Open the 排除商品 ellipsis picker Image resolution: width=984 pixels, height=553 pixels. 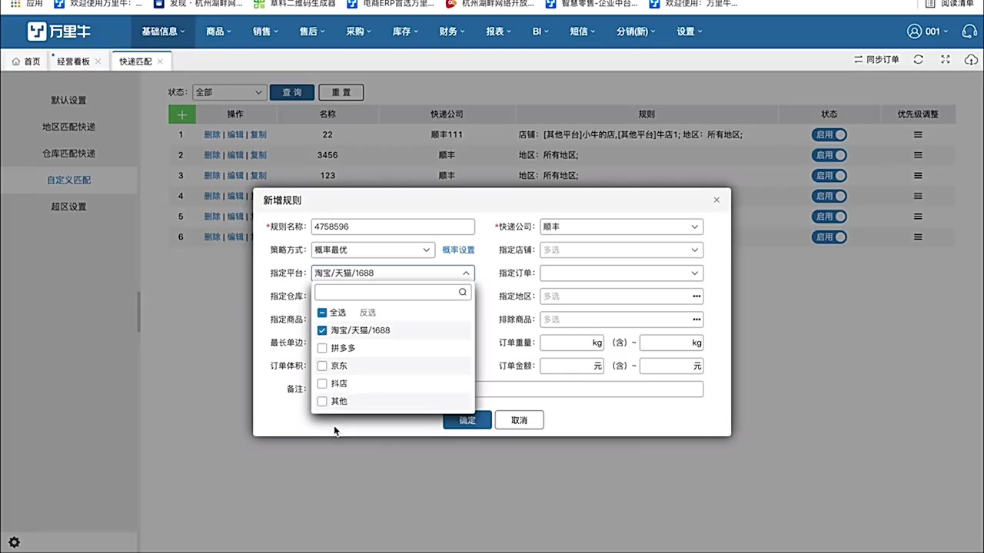(x=696, y=320)
